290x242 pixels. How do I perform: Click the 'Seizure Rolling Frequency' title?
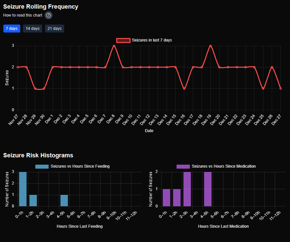[x=41, y=7]
